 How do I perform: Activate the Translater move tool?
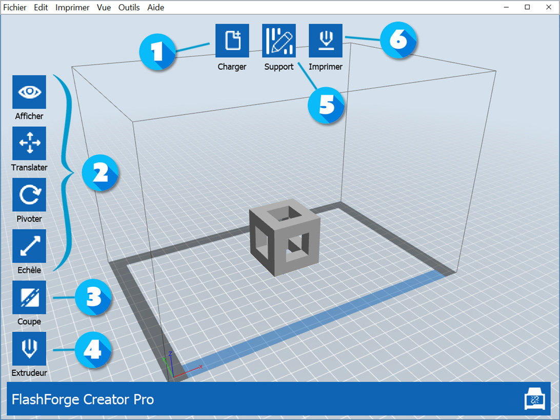[29, 144]
